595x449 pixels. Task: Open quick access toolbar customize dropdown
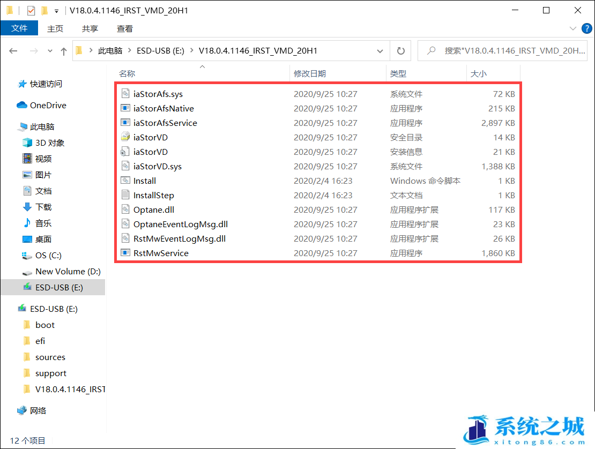56,11
